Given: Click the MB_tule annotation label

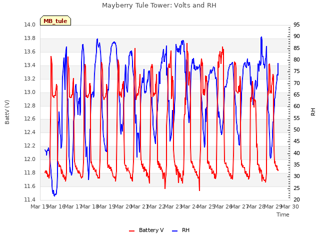Looking at the screenshot, I should (55, 21).
